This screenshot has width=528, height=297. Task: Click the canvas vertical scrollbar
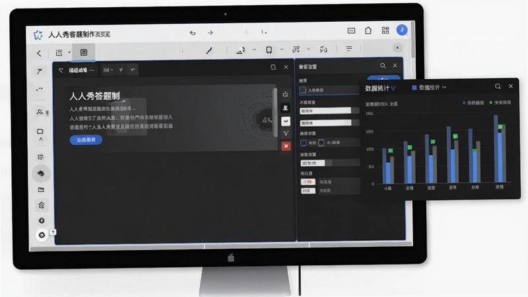[x=275, y=112]
